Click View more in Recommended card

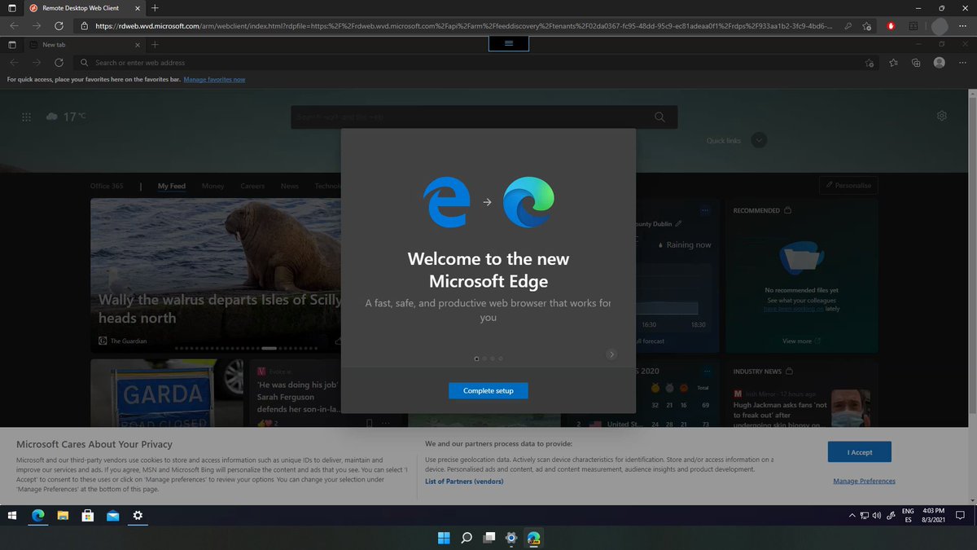pos(801,341)
